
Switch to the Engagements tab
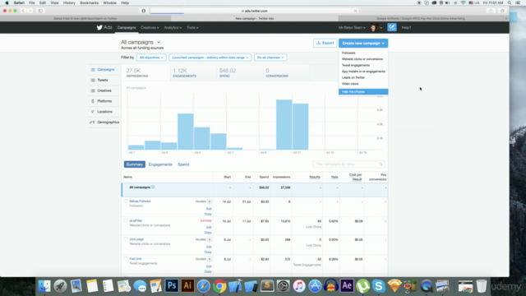pyautogui.click(x=160, y=164)
